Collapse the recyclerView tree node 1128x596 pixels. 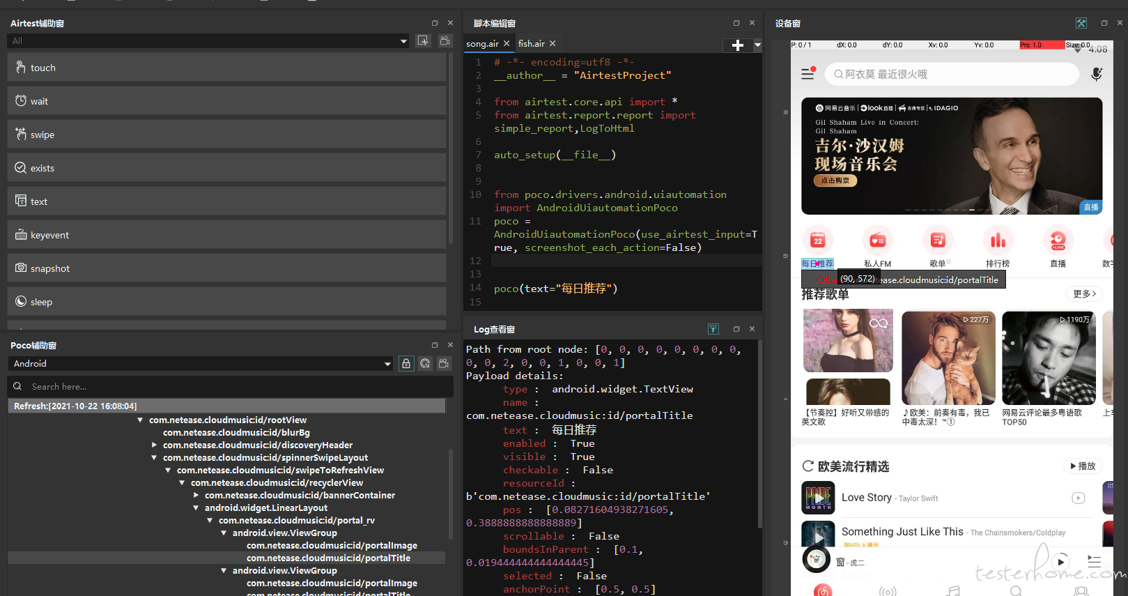182,482
